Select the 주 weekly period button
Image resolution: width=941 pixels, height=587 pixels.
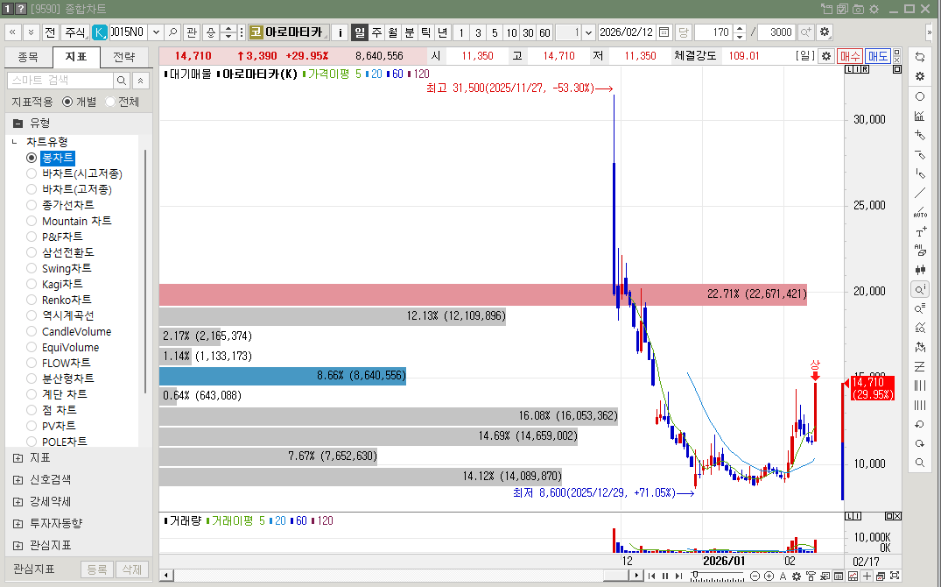pos(376,32)
